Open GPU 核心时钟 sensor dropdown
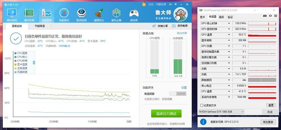This screenshot has height=130, width=281. tap(229, 23)
